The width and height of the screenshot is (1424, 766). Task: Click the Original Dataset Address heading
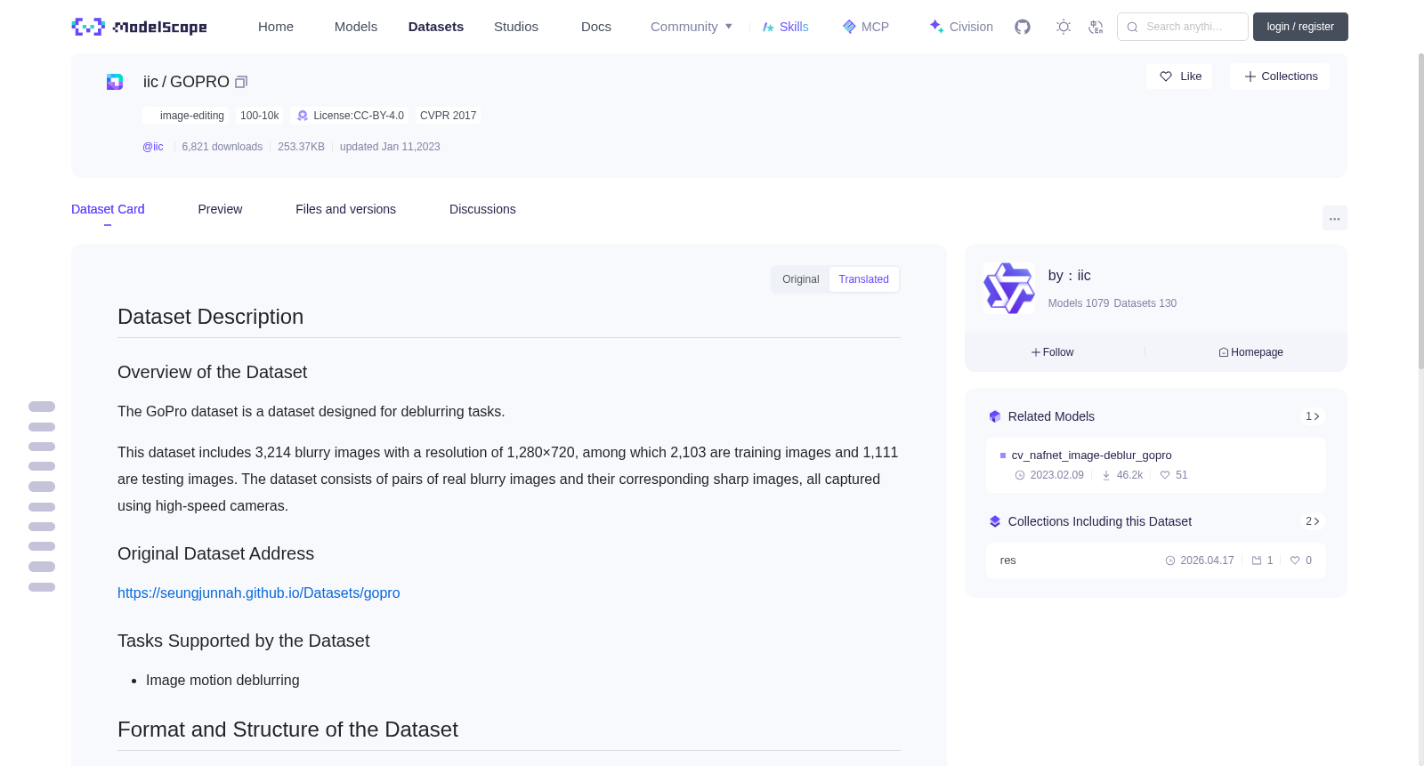[216, 553]
